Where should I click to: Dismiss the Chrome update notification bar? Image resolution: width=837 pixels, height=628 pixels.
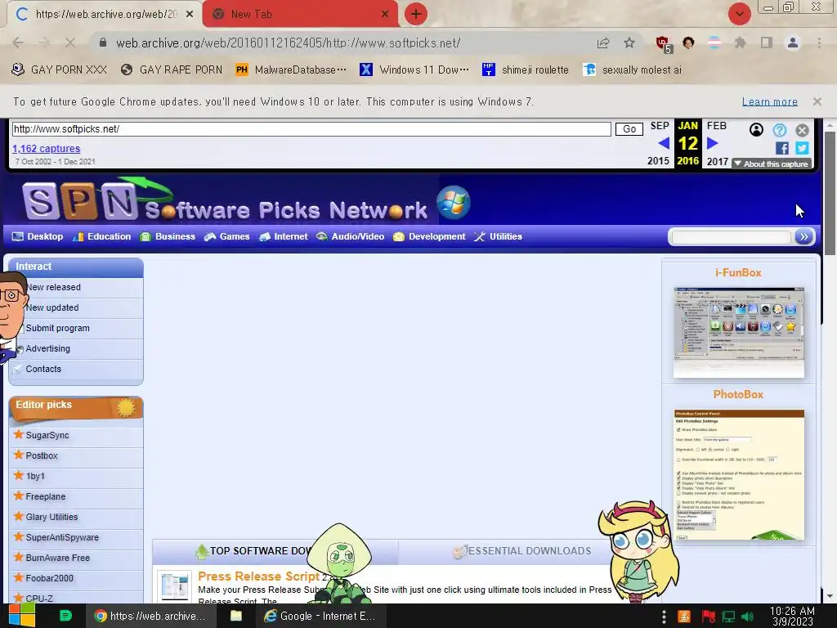817,101
